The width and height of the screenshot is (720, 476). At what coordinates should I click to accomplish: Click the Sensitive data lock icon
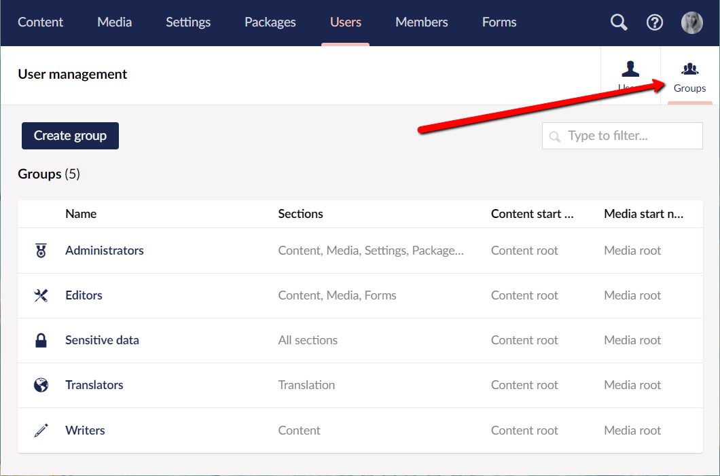[41, 340]
